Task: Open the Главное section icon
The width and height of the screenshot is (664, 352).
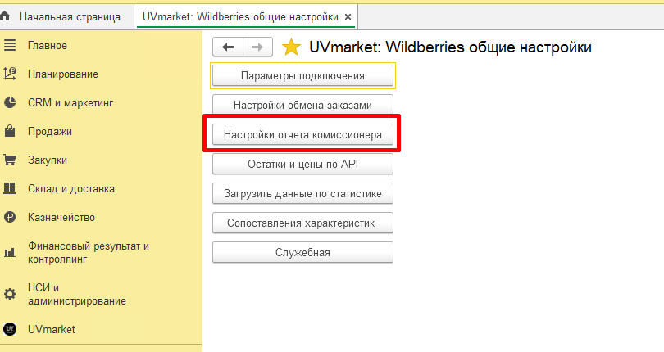Action: (10, 45)
